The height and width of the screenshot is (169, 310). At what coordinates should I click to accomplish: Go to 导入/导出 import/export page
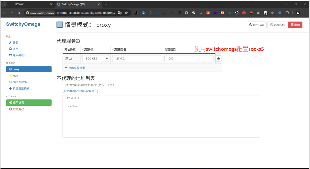pyautogui.click(x=17, y=55)
